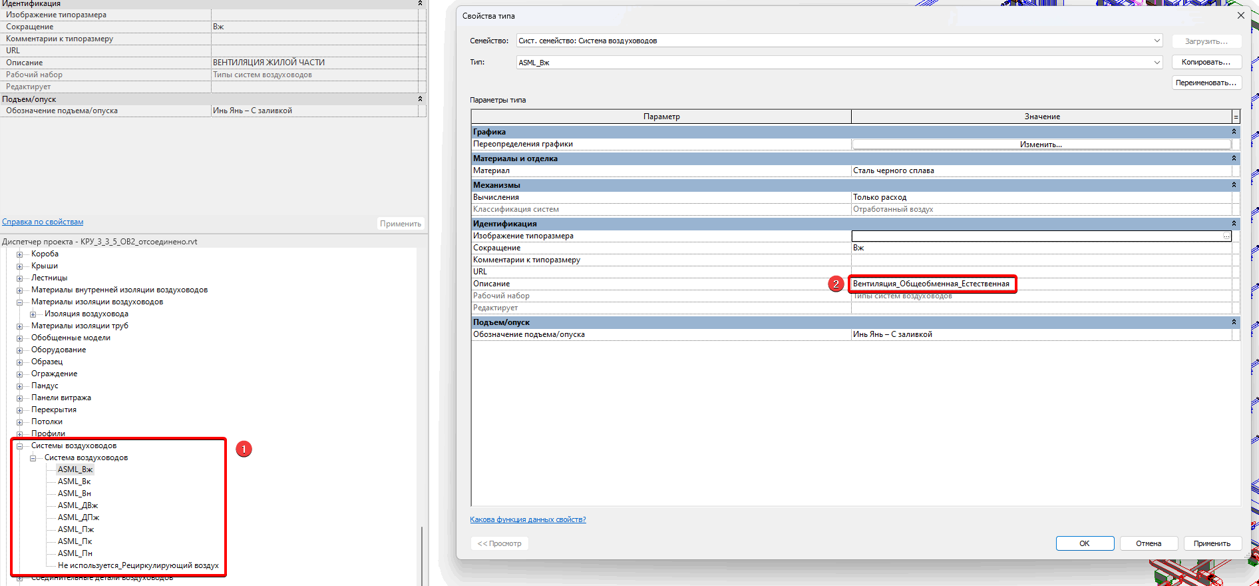Close the Свойства типа dialog
The image size is (1259, 586).
point(1240,15)
